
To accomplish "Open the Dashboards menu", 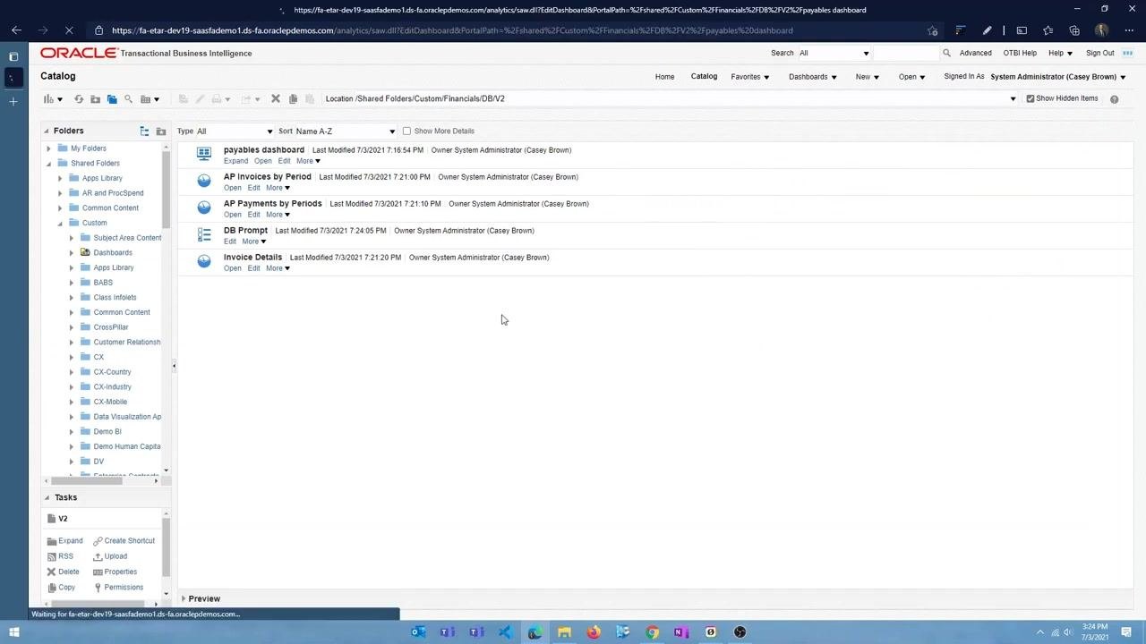I will tap(812, 77).
